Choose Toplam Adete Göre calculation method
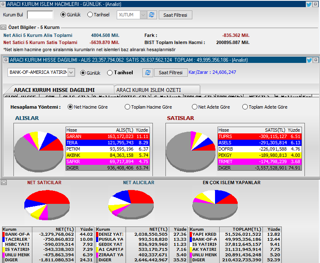The height and width of the screenshot is (263, 320). point(245,107)
